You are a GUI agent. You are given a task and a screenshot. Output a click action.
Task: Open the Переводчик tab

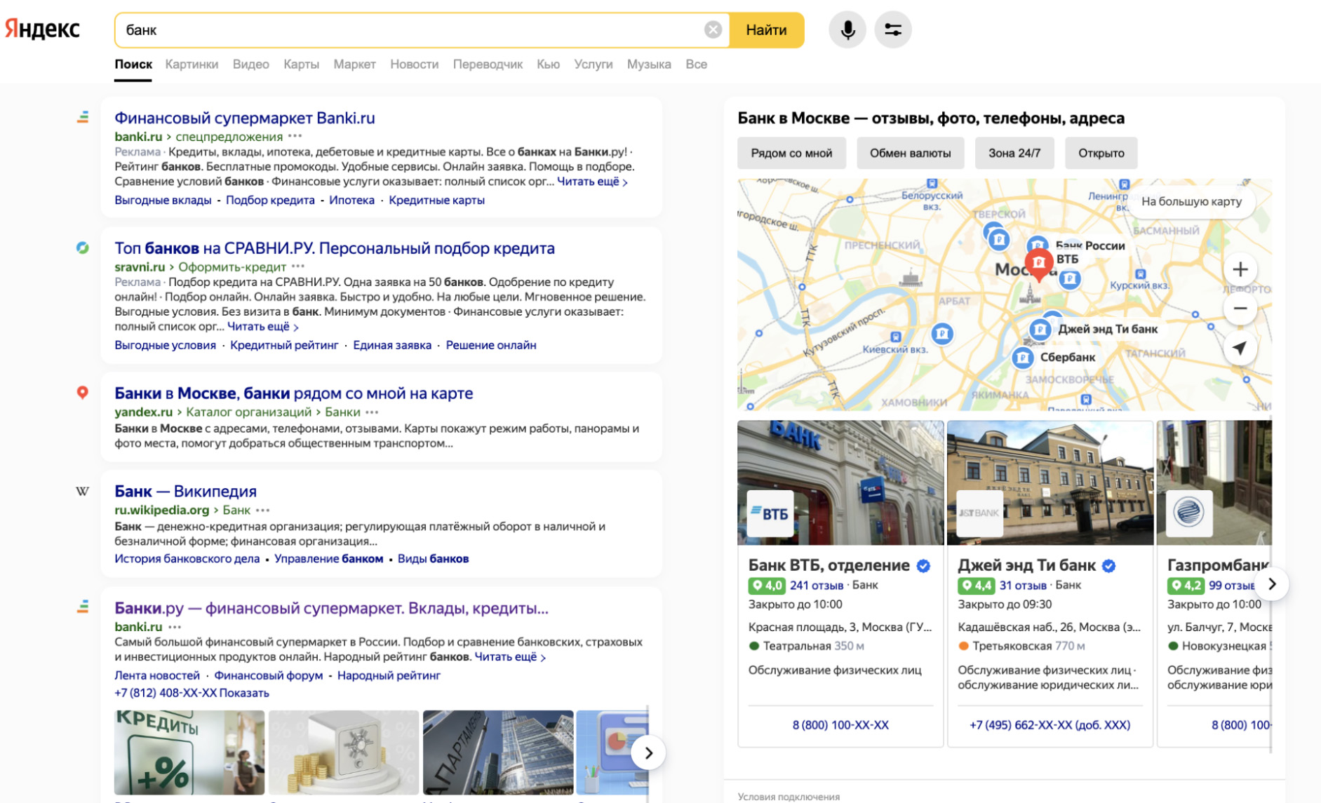click(x=488, y=65)
